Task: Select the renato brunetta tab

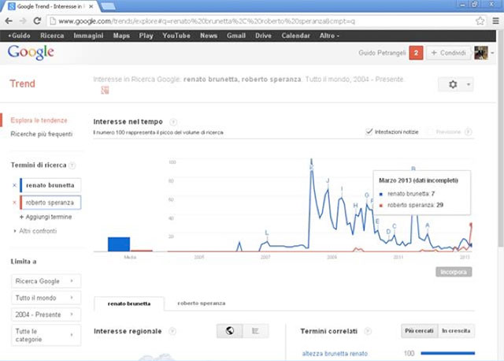Action: point(129,303)
